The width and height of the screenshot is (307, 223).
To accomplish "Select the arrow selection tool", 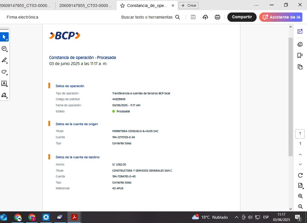I will tap(4, 37).
